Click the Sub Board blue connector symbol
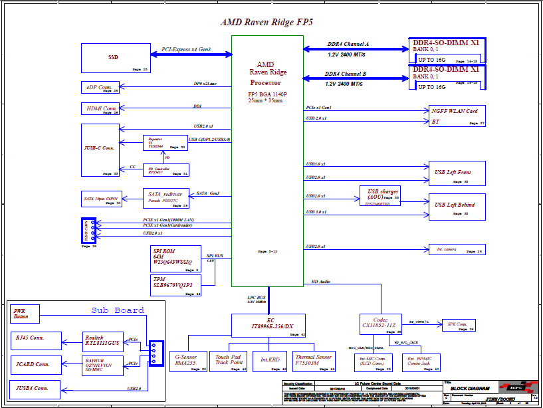The width and height of the screenshot is (543, 408). pyautogui.click(x=156, y=354)
